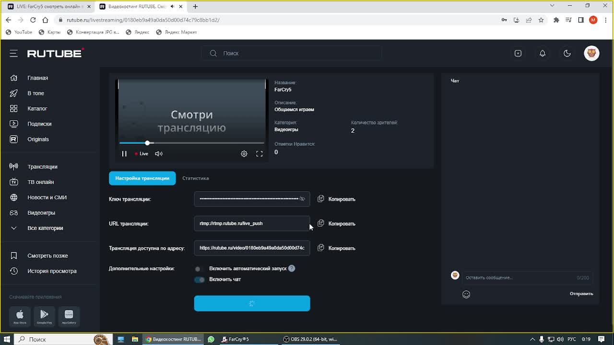Copy the stream URL

tap(336, 223)
